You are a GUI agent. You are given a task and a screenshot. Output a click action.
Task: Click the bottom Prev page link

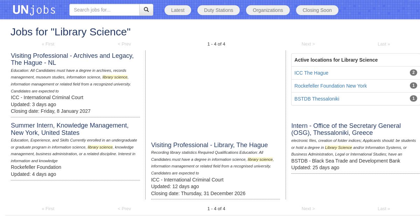(x=124, y=208)
